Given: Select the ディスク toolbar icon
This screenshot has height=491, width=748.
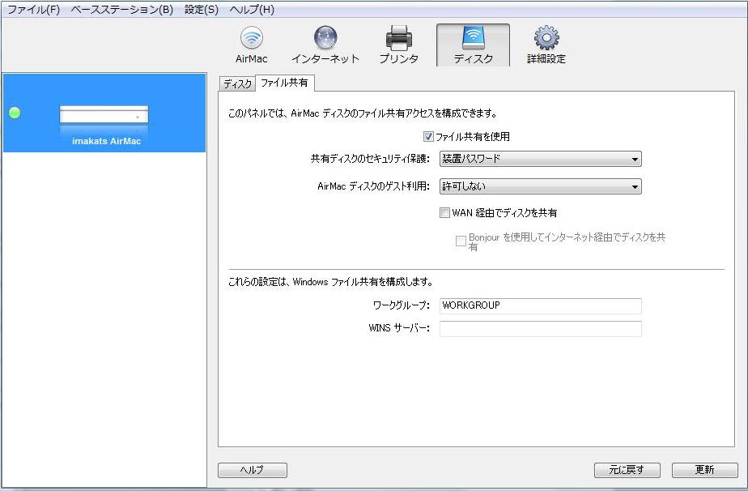Looking at the screenshot, I should pos(473,45).
